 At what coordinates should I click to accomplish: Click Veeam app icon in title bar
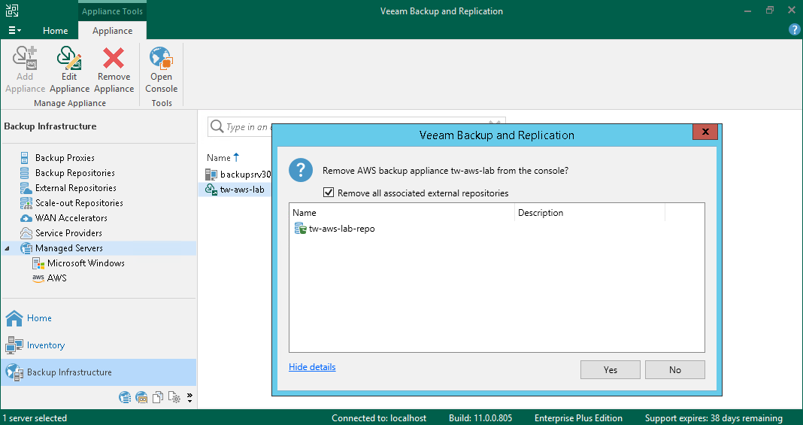pyautogui.click(x=12, y=11)
